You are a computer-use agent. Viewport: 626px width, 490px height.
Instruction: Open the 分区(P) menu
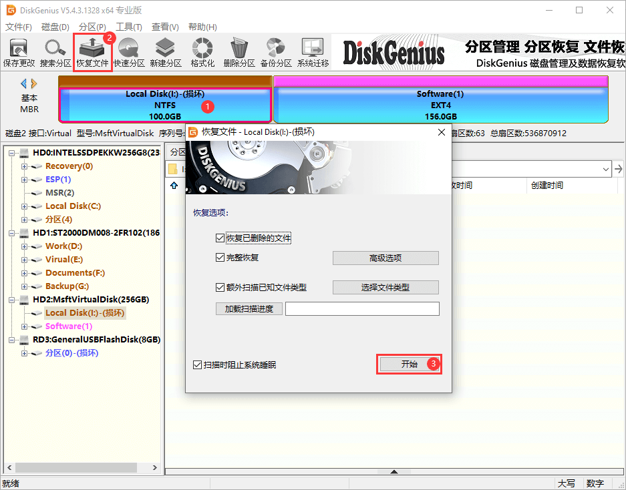tap(92, 27)
